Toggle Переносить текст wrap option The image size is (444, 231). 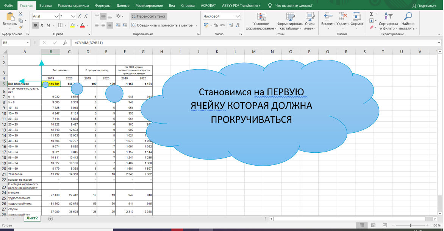(149, 16)
